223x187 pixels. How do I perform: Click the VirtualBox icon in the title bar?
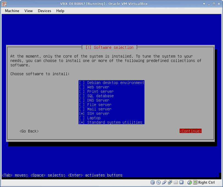coord(4,4)
